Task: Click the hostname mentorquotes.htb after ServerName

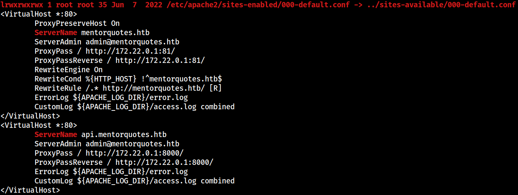Action: coord(115,32)
